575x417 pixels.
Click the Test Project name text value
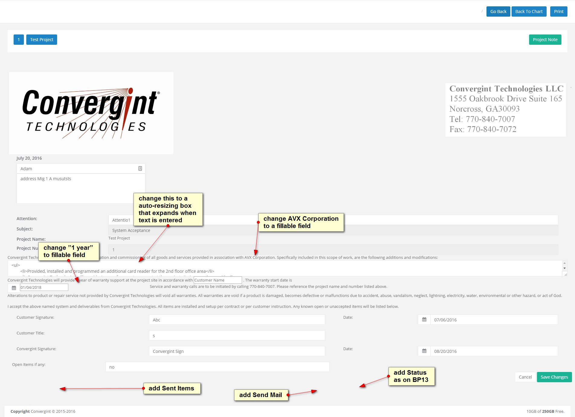click(119, 238)
